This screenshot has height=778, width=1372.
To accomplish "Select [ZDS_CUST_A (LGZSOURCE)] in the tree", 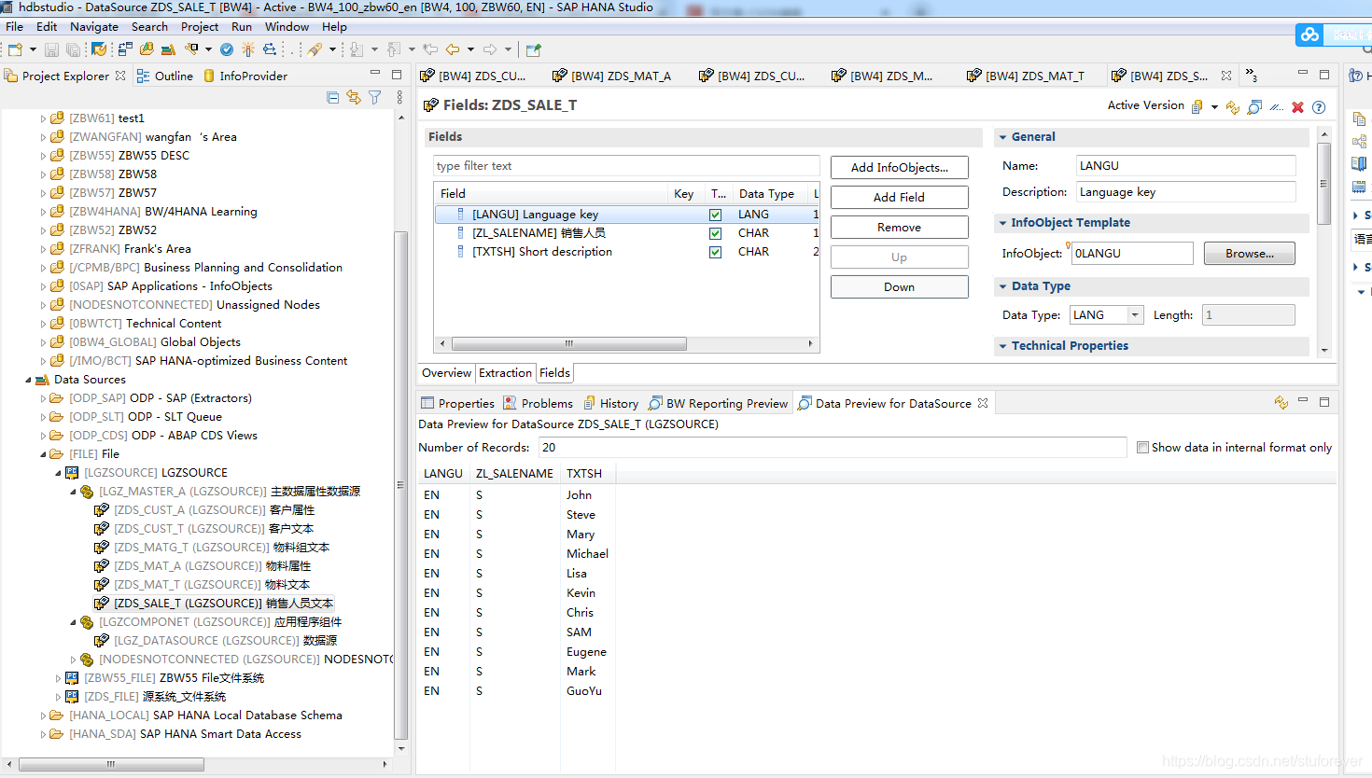I will point(205,510).
